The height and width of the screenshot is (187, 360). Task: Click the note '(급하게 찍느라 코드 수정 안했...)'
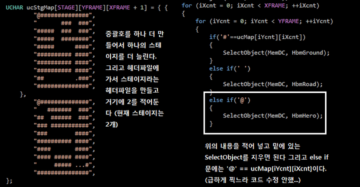[x=252, y=180]
